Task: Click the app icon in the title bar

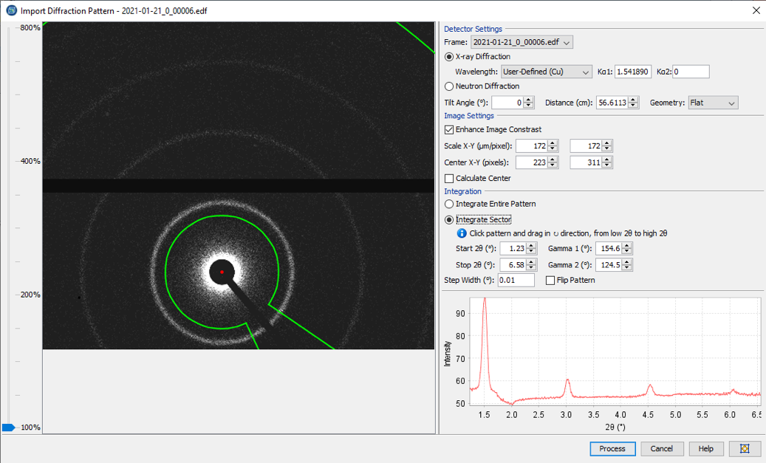Action: point(11,10)
